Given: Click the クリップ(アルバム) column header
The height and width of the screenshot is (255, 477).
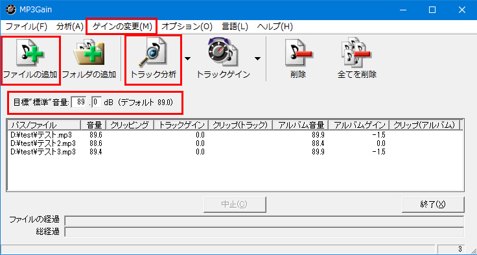Looking at the screenshot, I should pos(425,125).
